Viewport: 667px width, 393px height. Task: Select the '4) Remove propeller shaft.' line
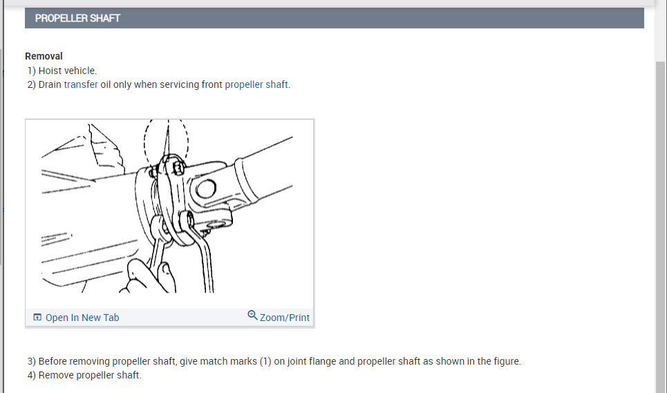[84, 375]
